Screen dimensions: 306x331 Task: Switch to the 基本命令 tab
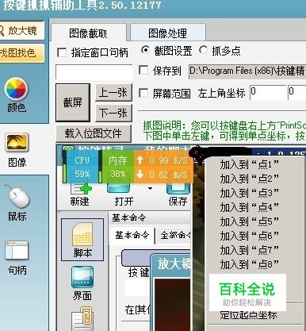pyautogui.click(x=132, y=235)
